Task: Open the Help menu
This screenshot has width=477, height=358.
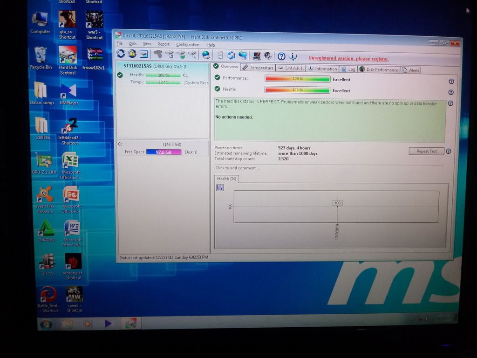Action: tap(211, 45)
